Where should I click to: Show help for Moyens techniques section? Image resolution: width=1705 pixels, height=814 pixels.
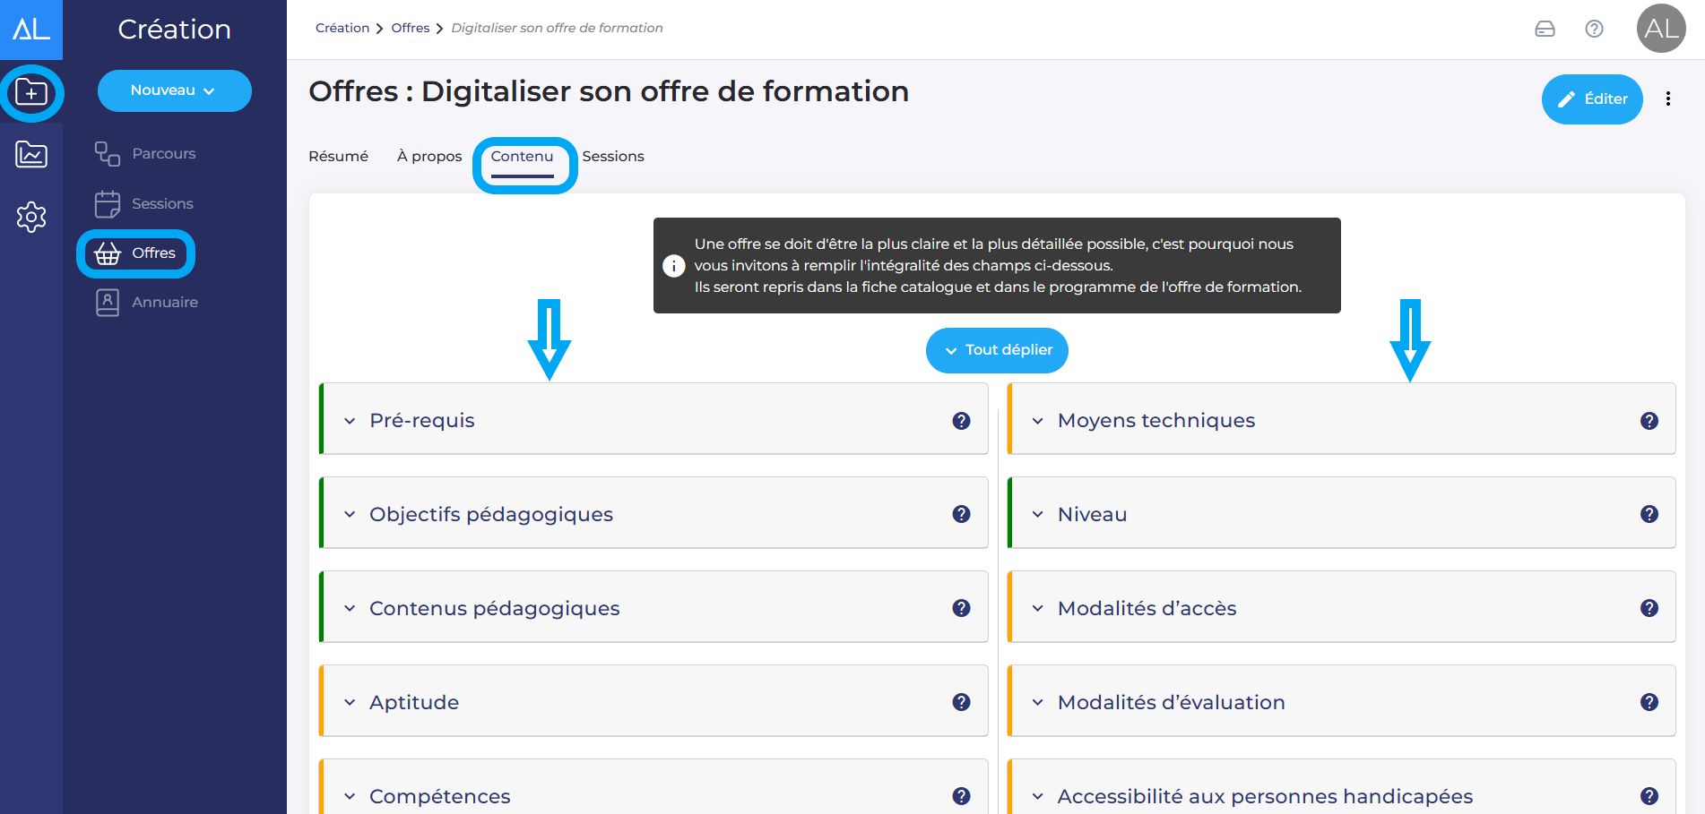(1649, 421)
